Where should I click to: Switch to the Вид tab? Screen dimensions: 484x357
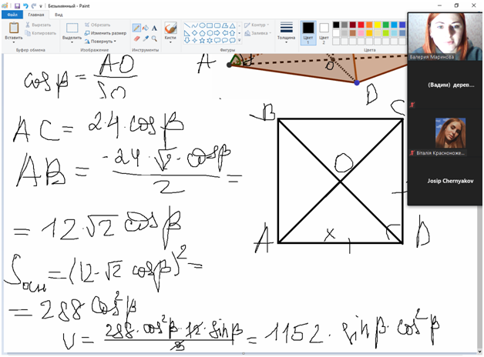[x=59, y=14]
